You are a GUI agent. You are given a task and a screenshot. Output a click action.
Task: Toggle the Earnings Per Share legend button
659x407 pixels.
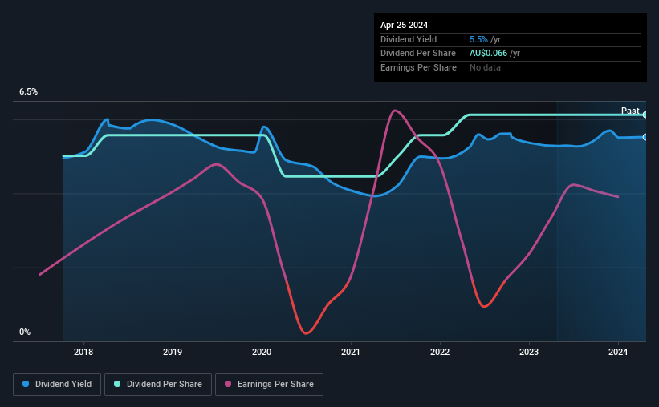point(270,385)
